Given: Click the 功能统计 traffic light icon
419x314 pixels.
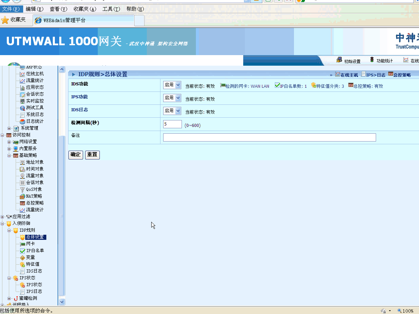Looking at the screenshot, I should click(x=372, y=60).
